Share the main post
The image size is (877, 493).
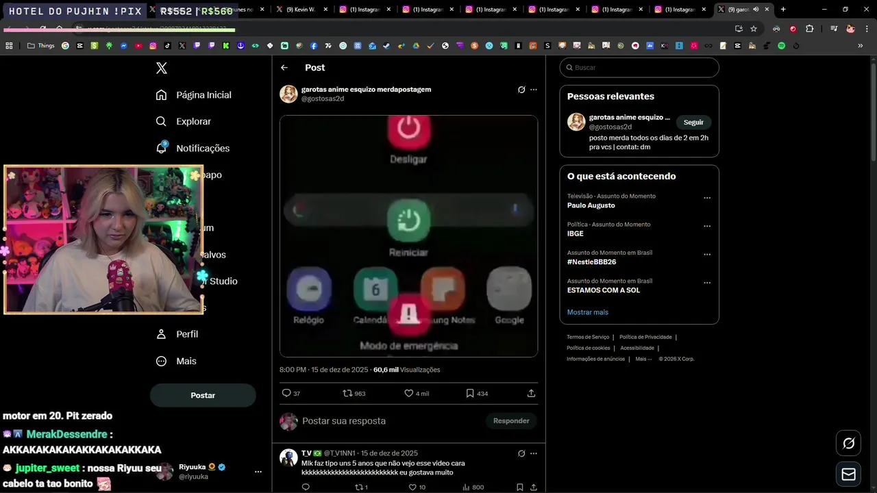pos(531,393)
